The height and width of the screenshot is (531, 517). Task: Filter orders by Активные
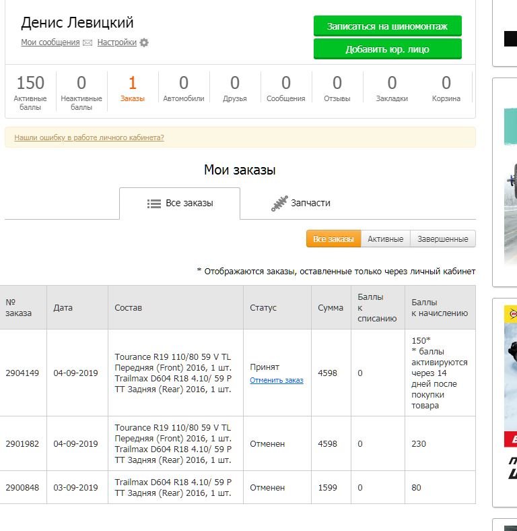coord(385,239)
